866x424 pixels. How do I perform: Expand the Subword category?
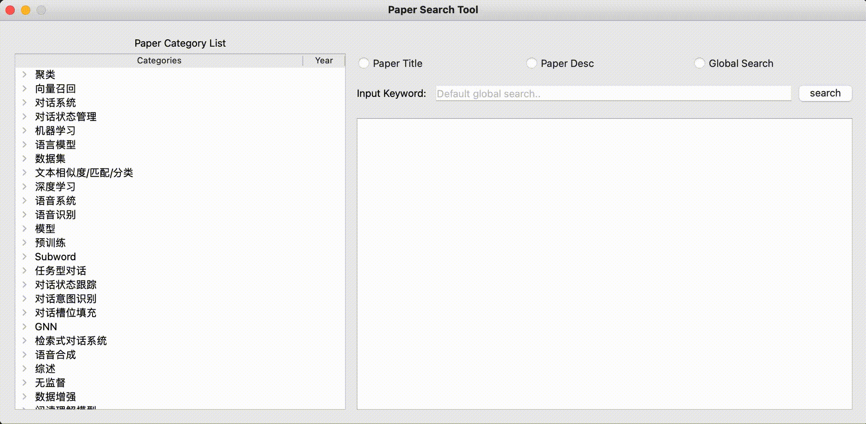pos(24,257)
